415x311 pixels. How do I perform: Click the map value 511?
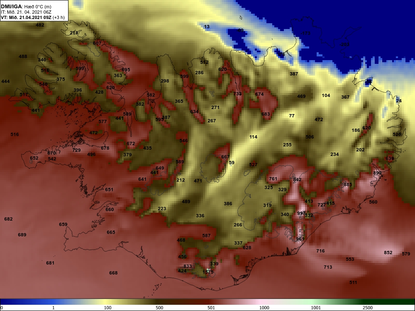pos(353,282)
